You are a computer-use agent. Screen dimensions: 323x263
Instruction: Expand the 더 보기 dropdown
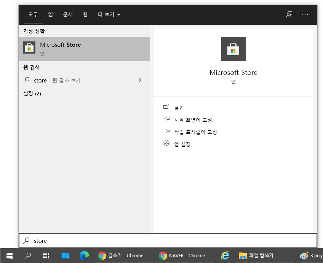pos(109,14)
